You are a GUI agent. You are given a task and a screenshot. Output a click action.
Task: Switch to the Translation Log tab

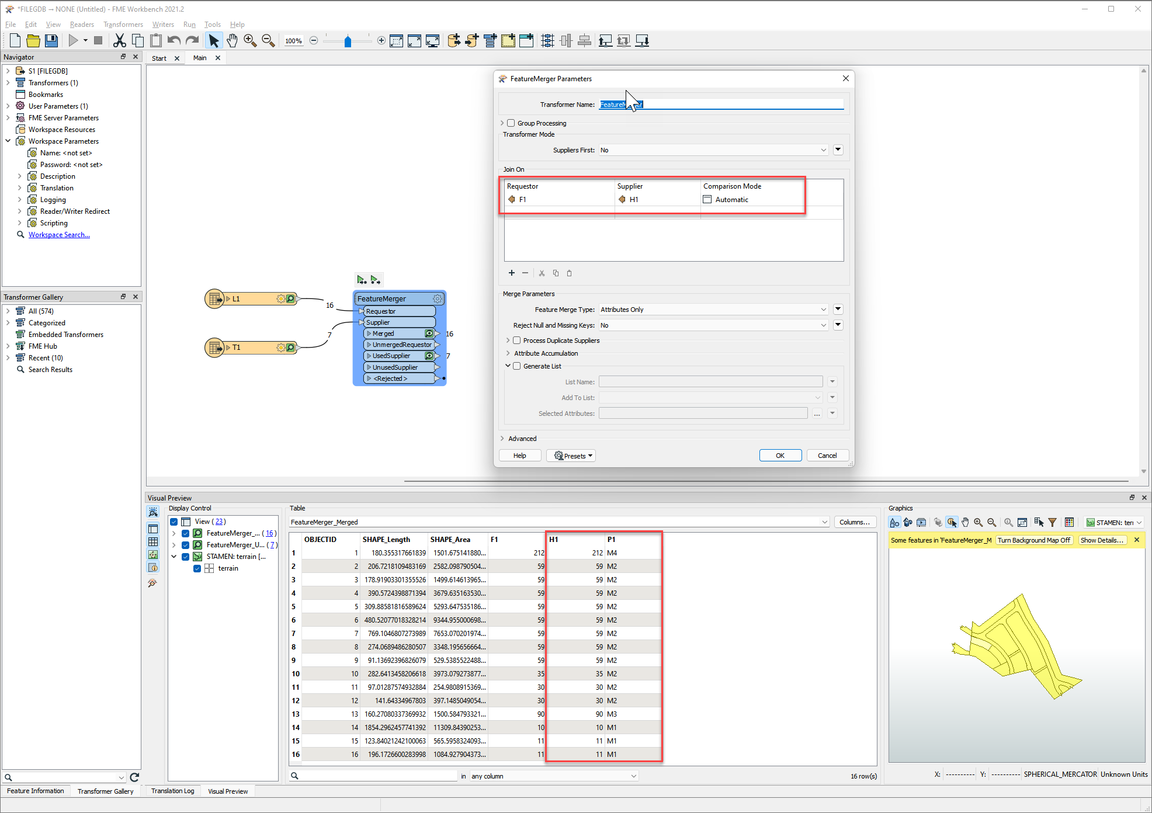(x=172, y=791)
